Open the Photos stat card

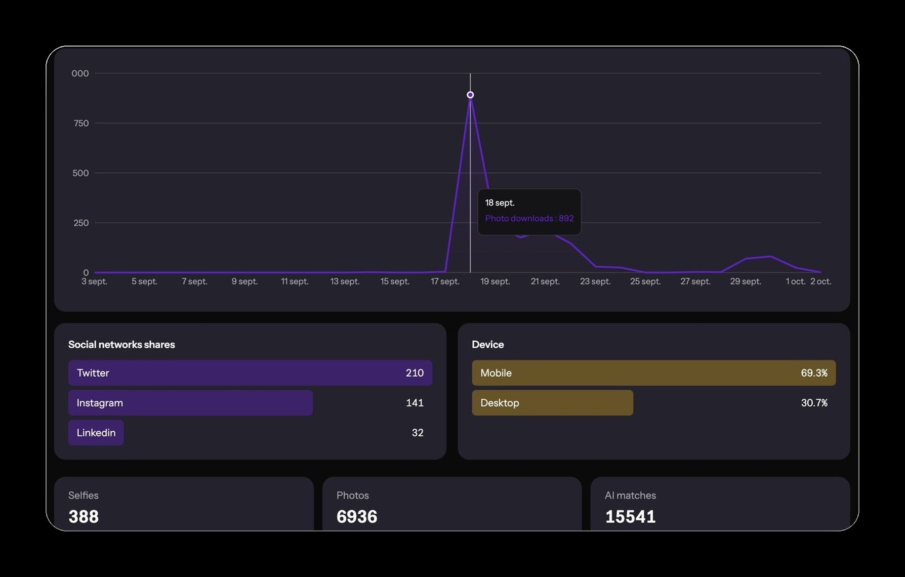[452, 504]
